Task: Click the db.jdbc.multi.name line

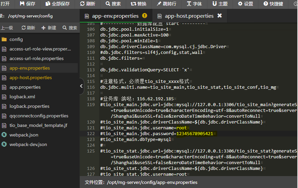Action: 188,87
